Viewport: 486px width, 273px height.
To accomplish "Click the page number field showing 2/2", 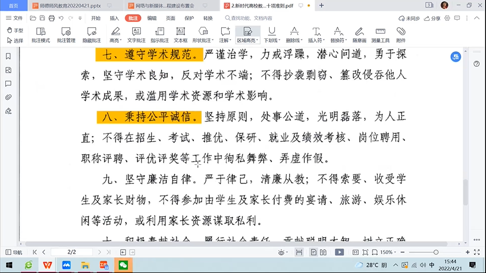I will click(x=71, y=252).
